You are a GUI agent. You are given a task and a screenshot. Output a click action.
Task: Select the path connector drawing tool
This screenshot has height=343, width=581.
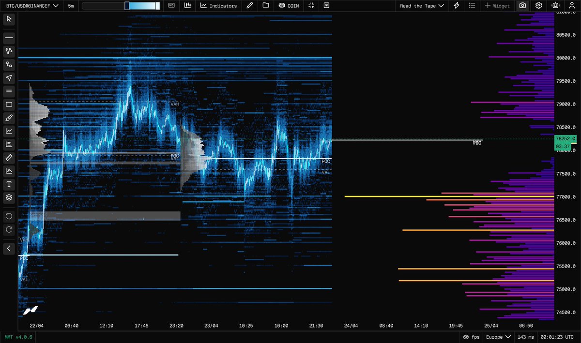(9, 64)
